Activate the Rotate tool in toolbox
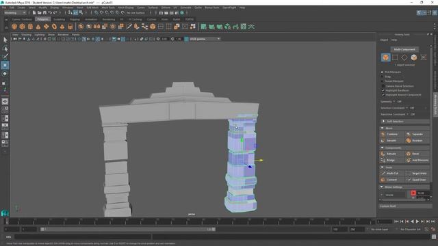The width and height of the screenshot is (438, 246). point(5,74)
